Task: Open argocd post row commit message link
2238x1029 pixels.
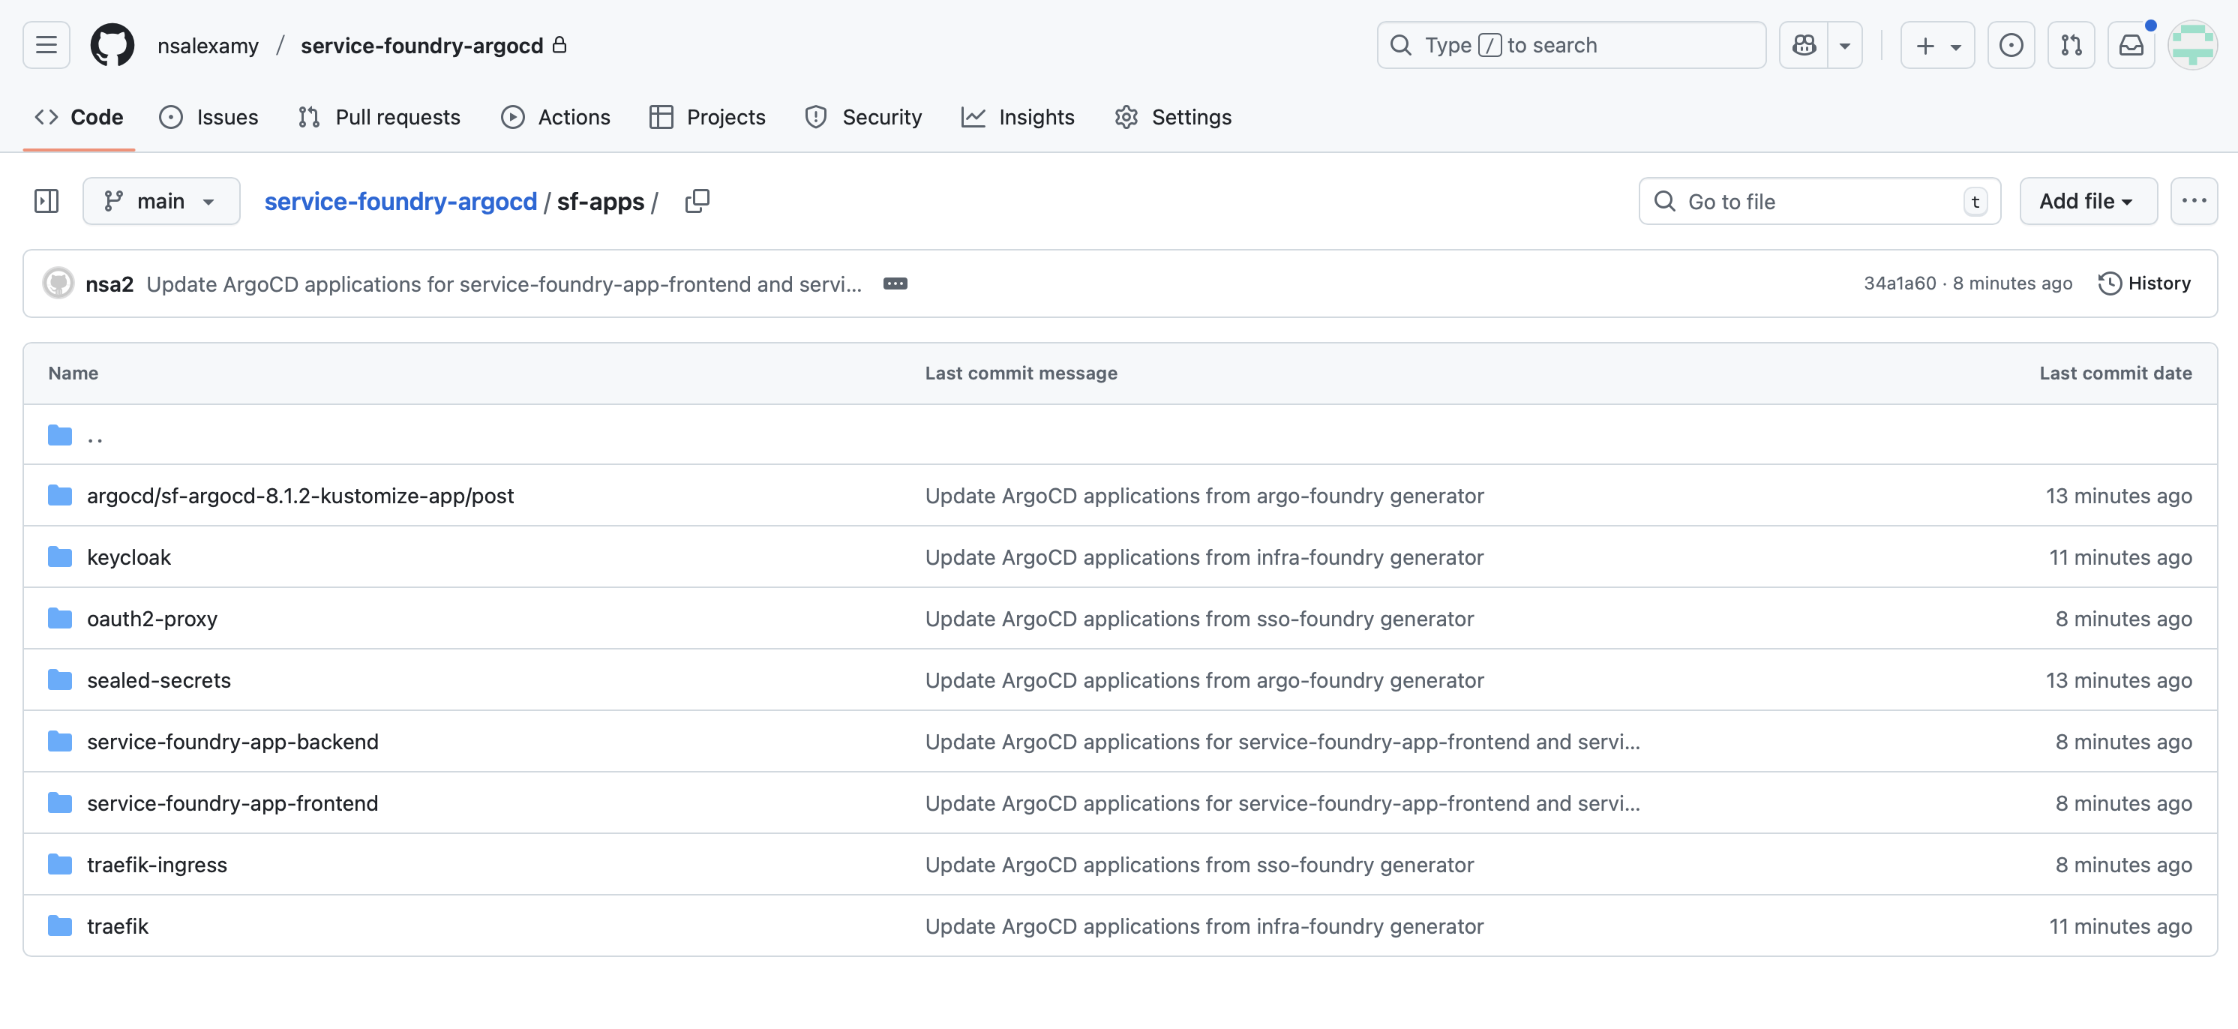Action: point(1204,496)
